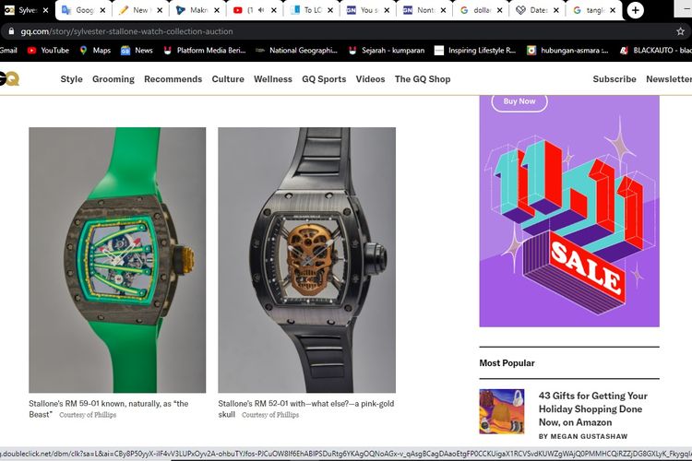
Task: Switch to the dollar search tab
Action: (x=482, y=11)
